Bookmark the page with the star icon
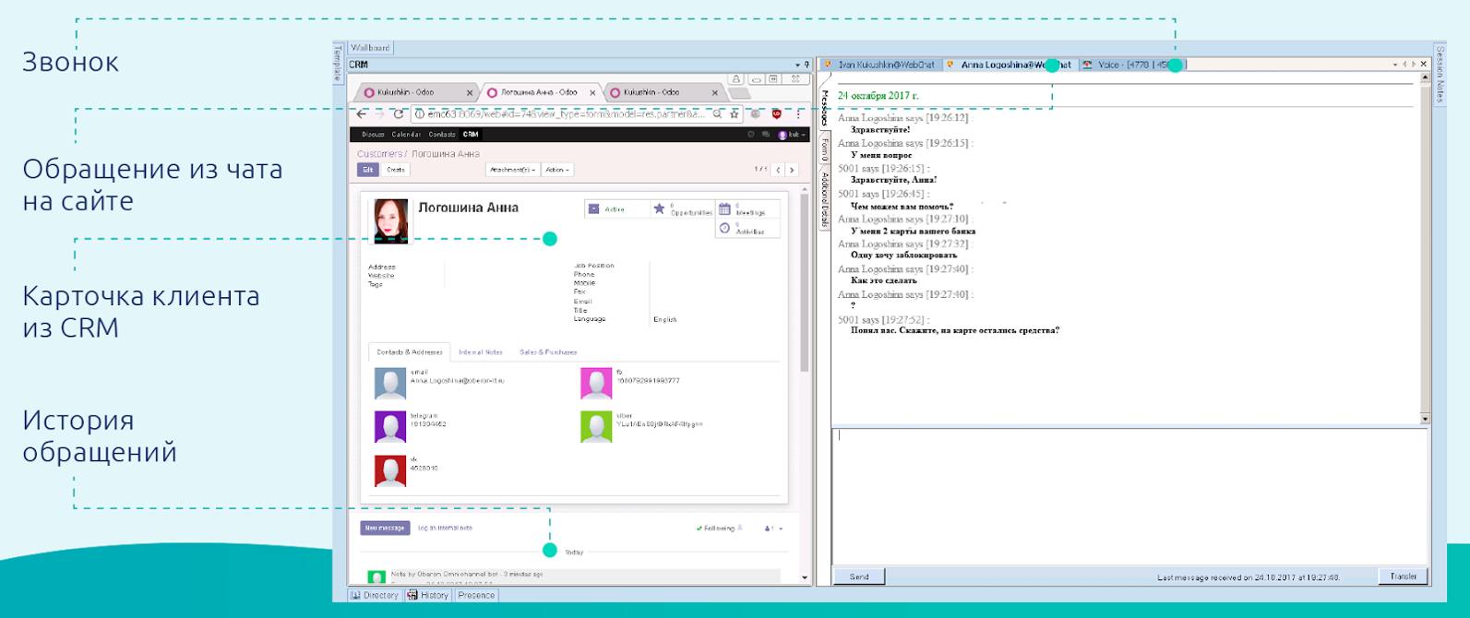This screenshot has height=618, width=1470. coord(735,114)
